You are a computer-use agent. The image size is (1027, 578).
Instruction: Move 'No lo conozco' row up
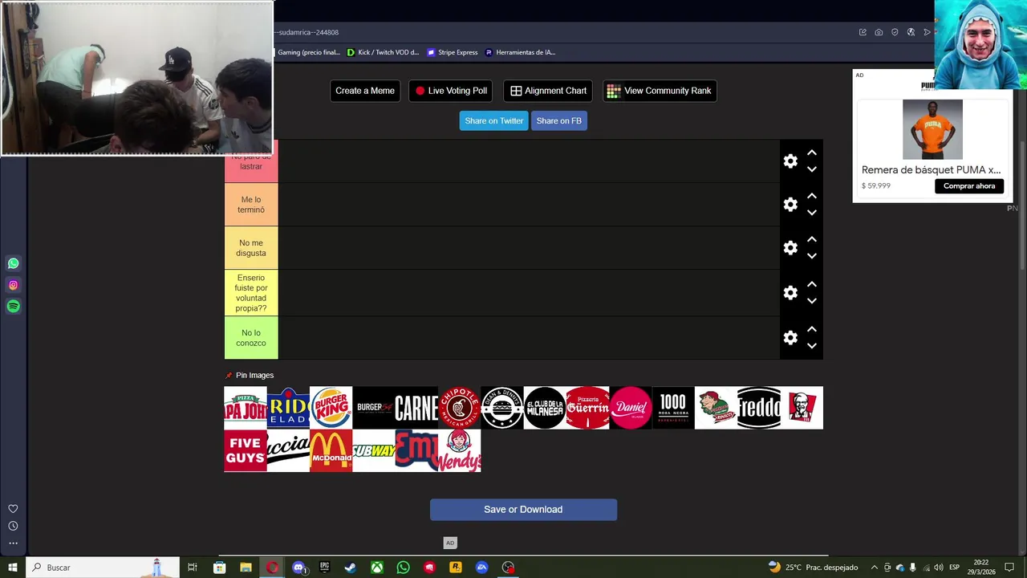[x=812, y=329]
